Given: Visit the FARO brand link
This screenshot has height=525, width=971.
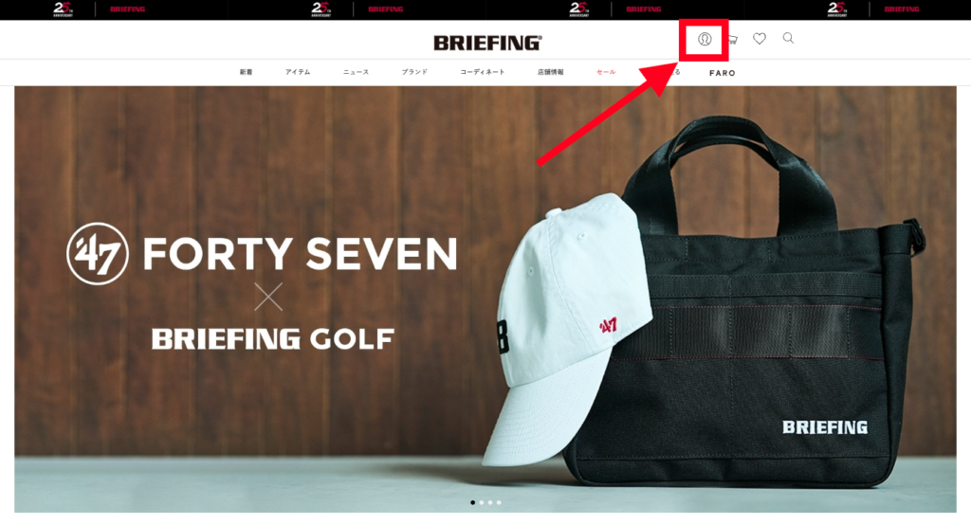Looking at the screenshot, I should 722,73.
